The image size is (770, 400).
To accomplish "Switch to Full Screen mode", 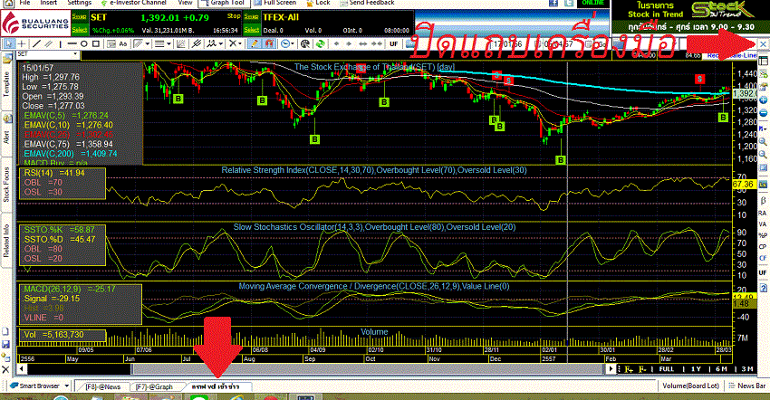I will pyautogui.click(x=275, y=3).
